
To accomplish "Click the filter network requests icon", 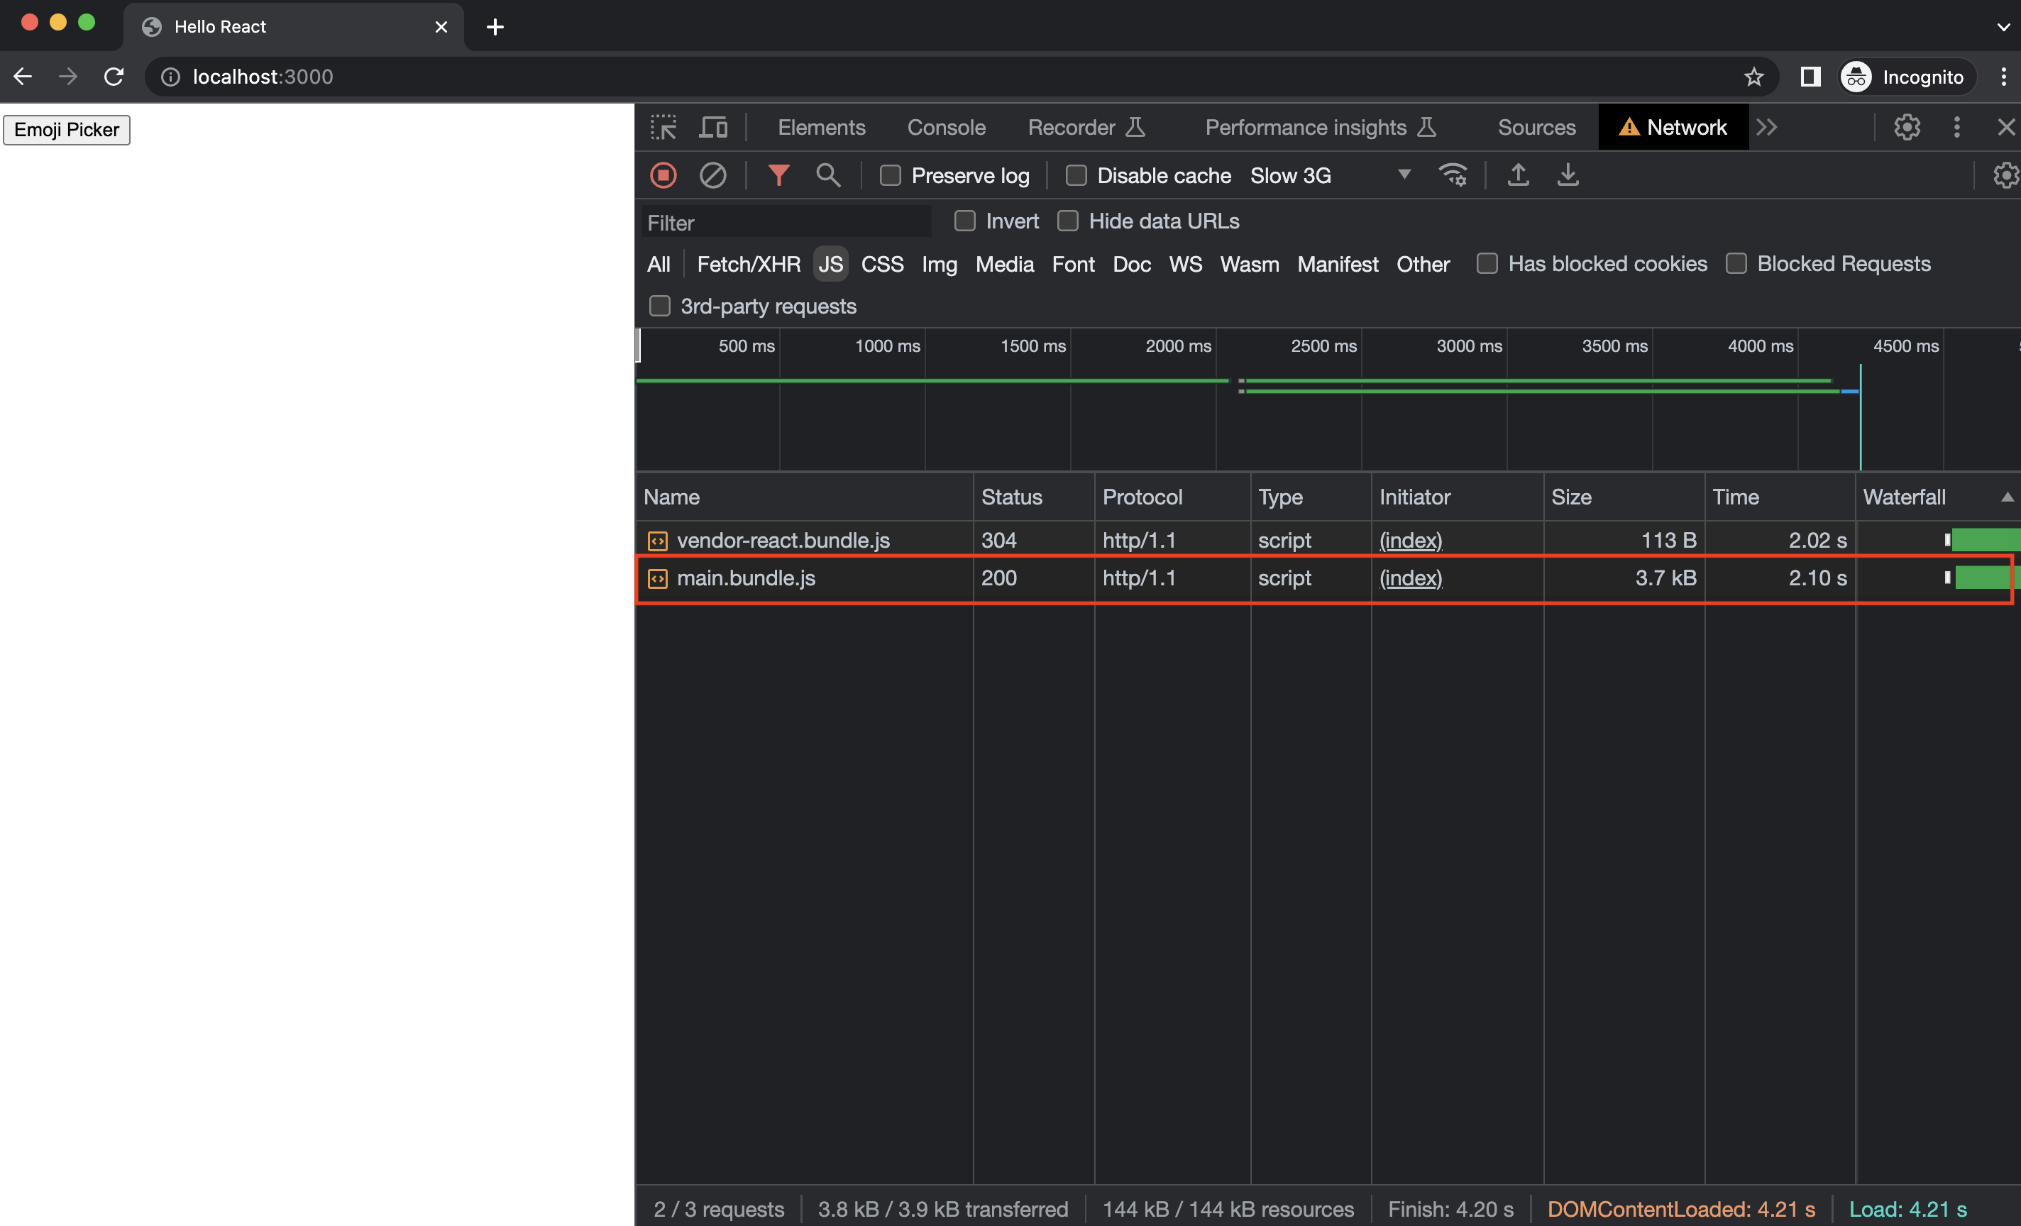I will pos(778,173).
